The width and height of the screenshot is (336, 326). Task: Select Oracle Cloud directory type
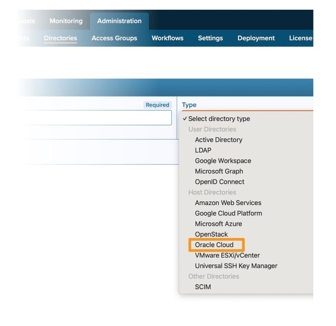tap(216, 245)
